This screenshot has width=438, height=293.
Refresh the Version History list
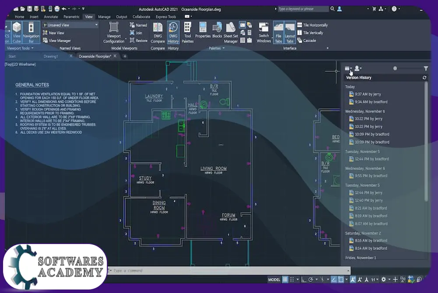[424, 77]
